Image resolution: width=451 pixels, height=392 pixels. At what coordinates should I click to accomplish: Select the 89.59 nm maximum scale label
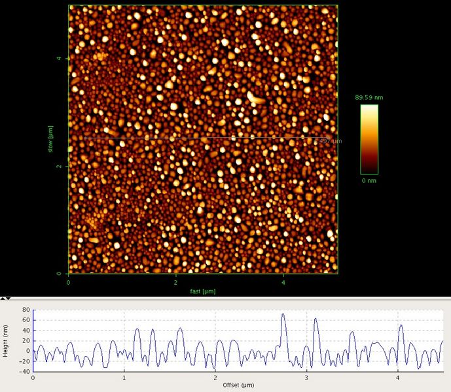(x=368, y=98)
